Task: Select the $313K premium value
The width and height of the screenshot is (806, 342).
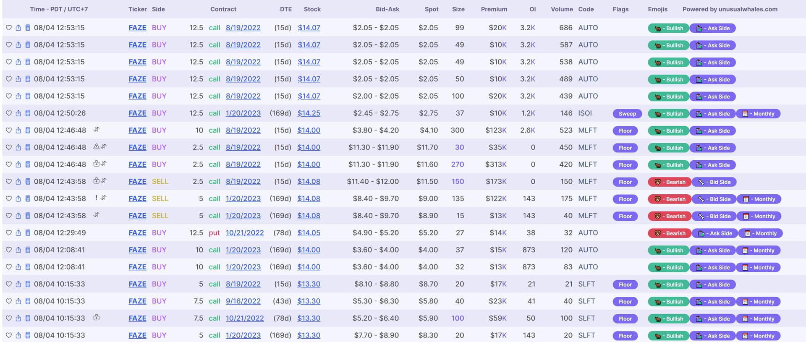Action: click(x=496, y=164)
